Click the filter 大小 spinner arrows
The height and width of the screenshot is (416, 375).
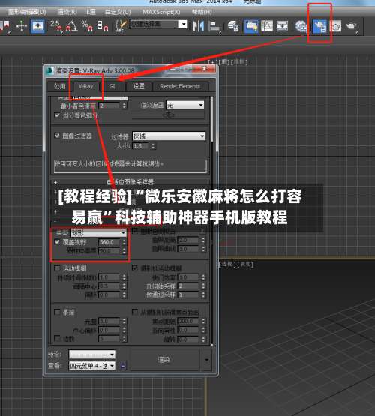tap(154, 146)
